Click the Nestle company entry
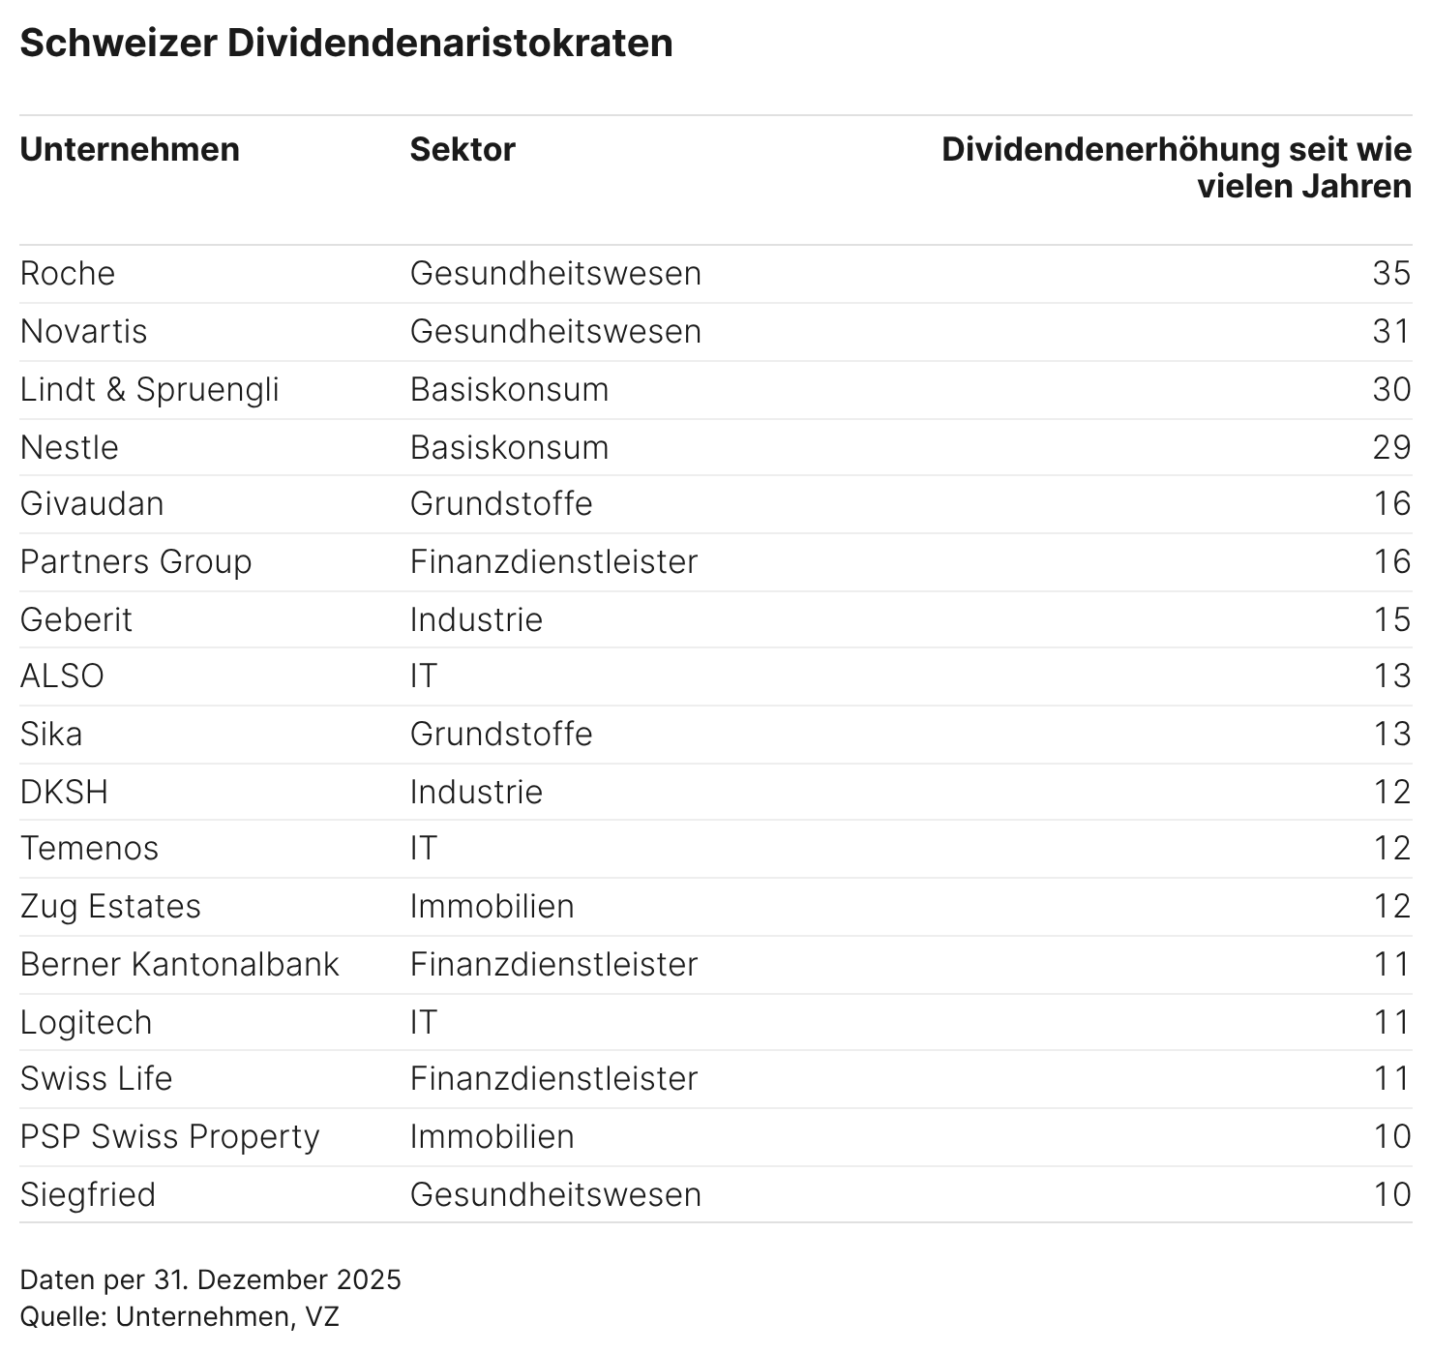 [70, 448]
